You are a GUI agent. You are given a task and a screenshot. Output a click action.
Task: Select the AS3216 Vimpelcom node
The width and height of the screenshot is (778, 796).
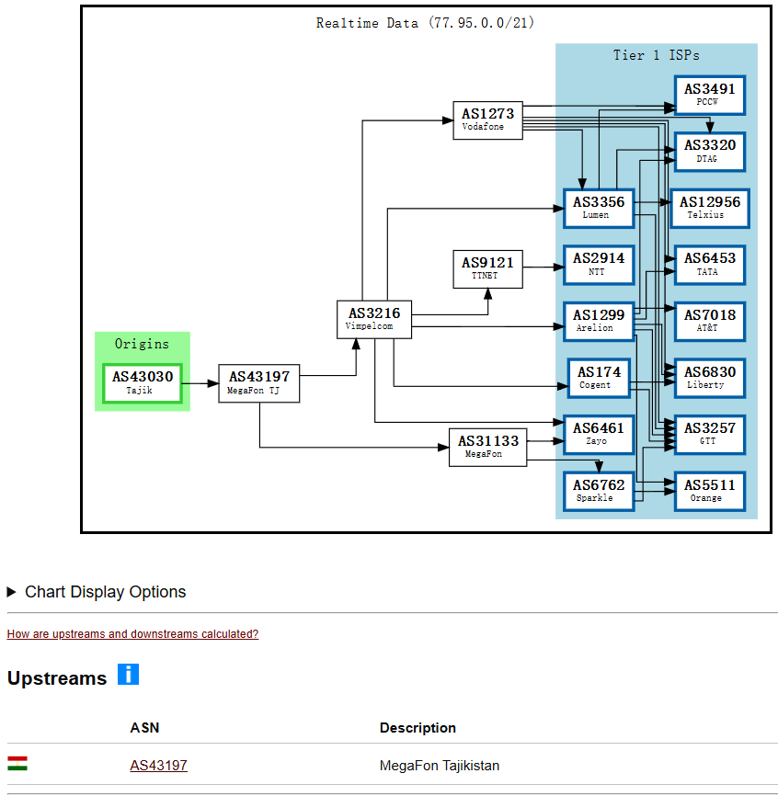coord(374,319)
